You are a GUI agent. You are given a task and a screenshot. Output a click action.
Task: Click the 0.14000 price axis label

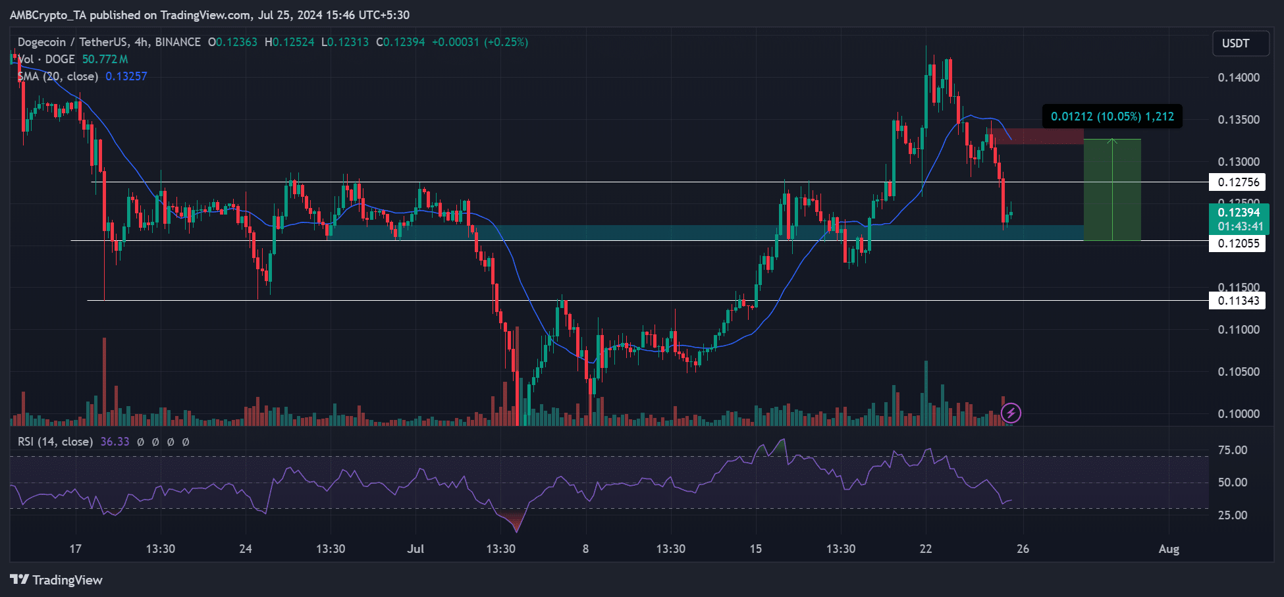(x=1239, y=78)
